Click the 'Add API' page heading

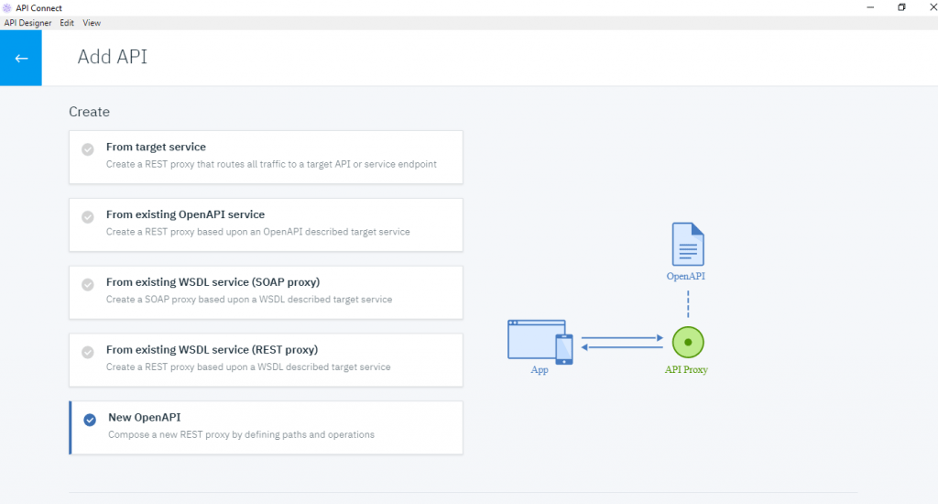(x=112, y=57)
